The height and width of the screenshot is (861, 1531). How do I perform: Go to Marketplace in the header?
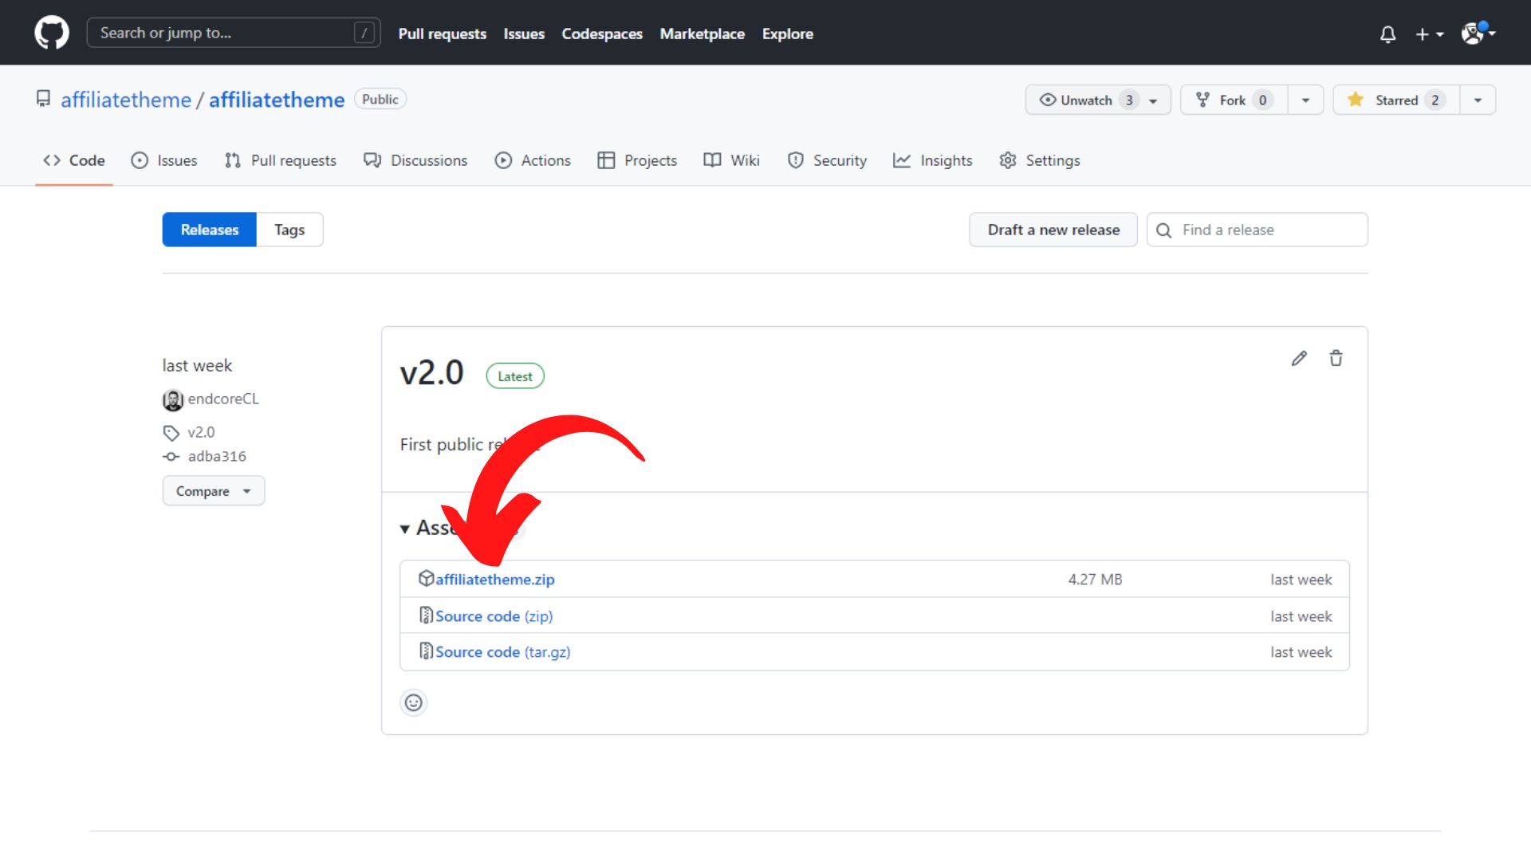702,33
